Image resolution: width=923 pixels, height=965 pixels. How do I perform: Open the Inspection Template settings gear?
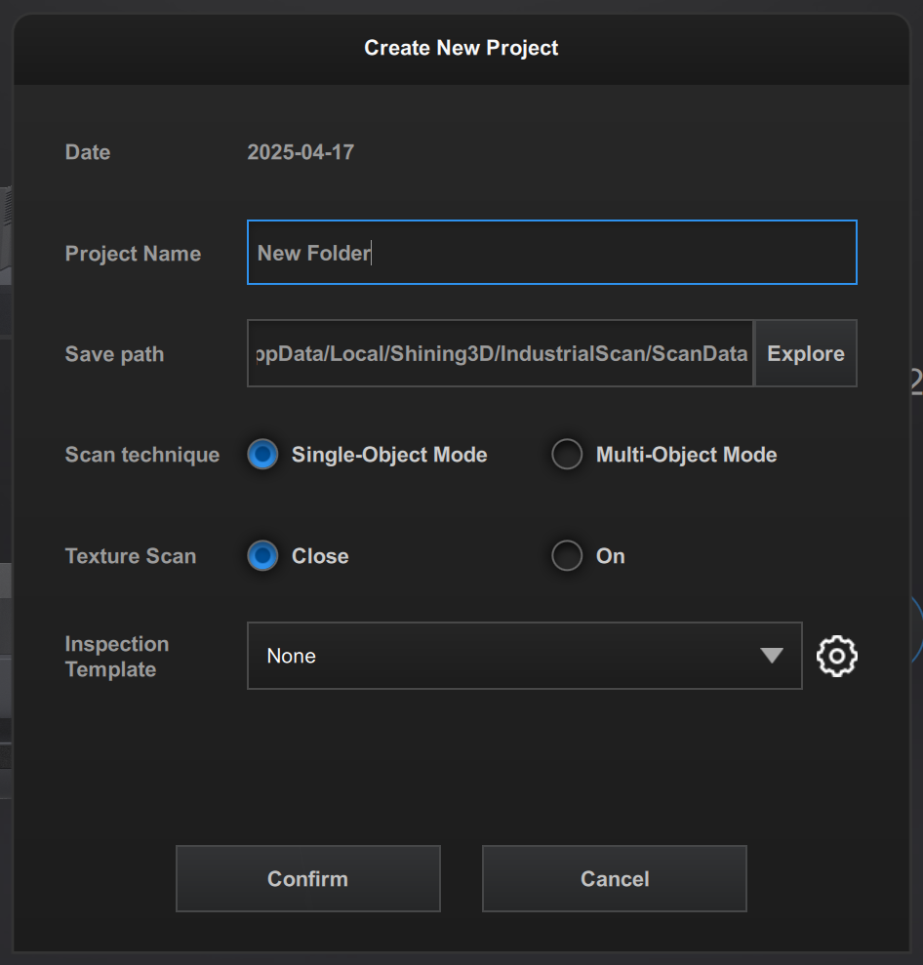click(836, 656)
